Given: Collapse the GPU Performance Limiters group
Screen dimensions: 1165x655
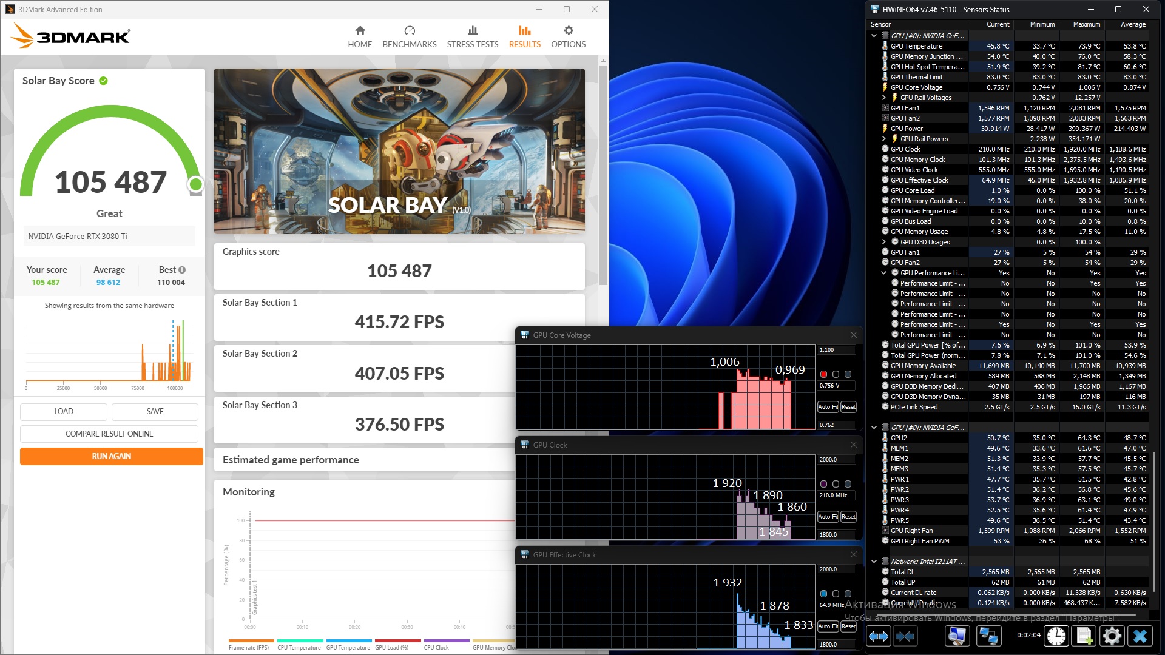Looking at the screenshot, I should click(x=883, y=273).
